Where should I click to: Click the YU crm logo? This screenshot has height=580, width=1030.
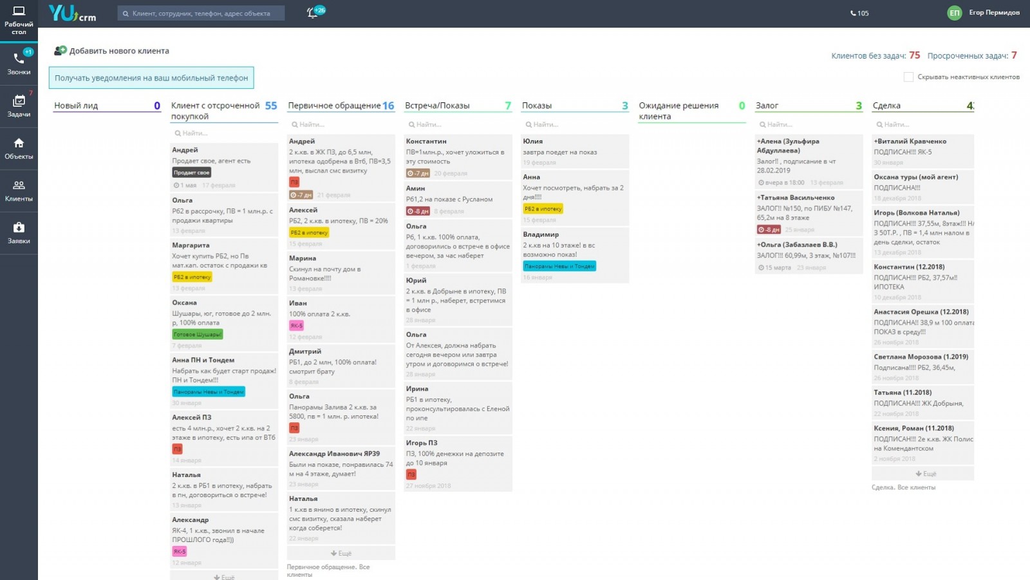[72, 13]
